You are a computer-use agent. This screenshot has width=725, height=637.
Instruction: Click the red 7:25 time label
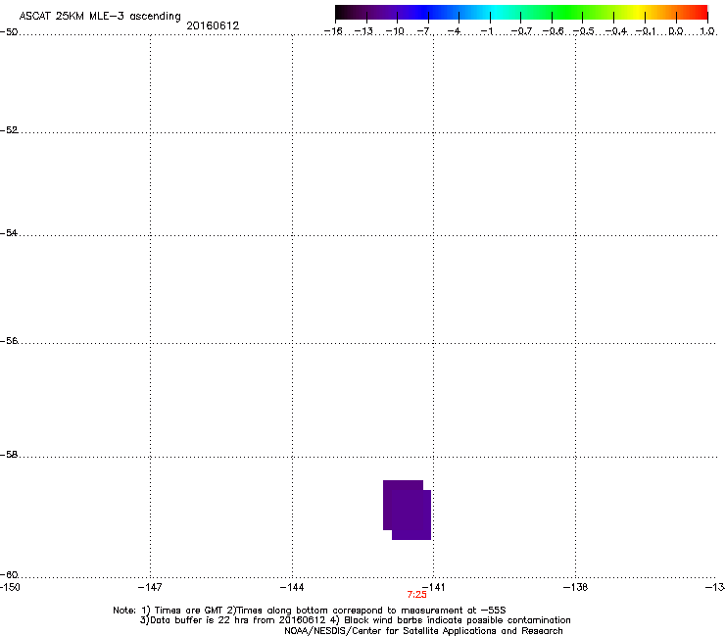point(416,595)
